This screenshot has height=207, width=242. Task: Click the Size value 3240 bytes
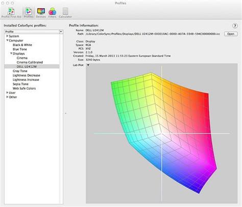(93, 60)
